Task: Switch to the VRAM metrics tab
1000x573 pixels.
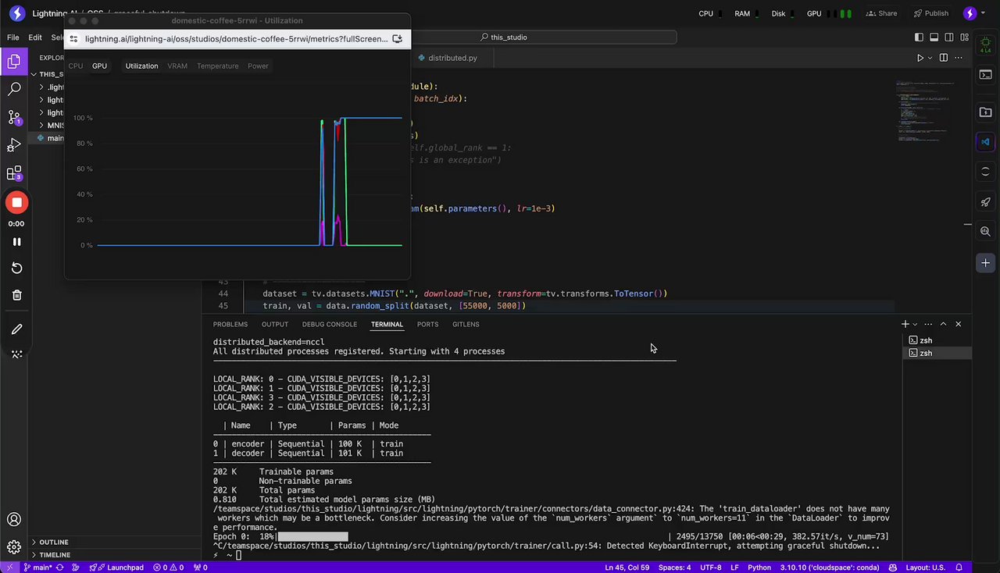Action: [x=177, y=66]
